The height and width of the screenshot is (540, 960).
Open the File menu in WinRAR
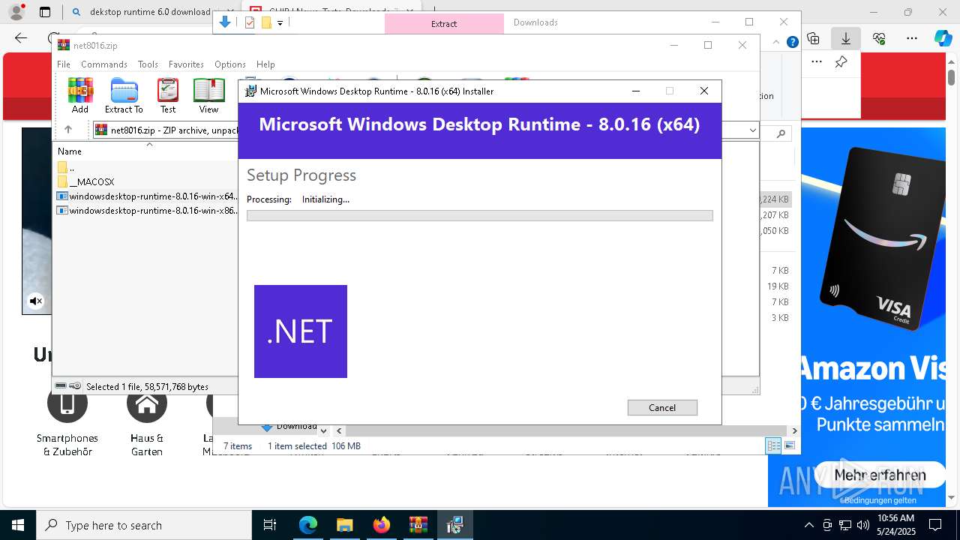(x=64, y=64)
